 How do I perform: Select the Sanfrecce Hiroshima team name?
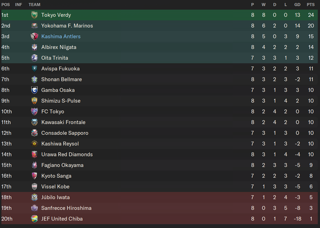(x=66, y=208)
